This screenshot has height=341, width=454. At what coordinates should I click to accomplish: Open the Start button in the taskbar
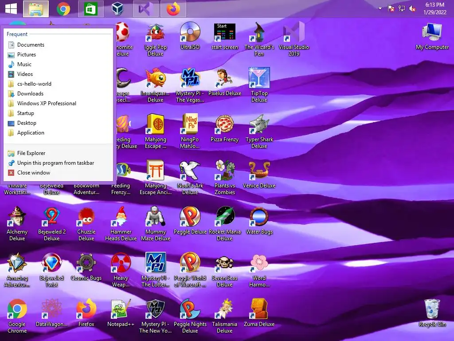(x=11, y=9)
